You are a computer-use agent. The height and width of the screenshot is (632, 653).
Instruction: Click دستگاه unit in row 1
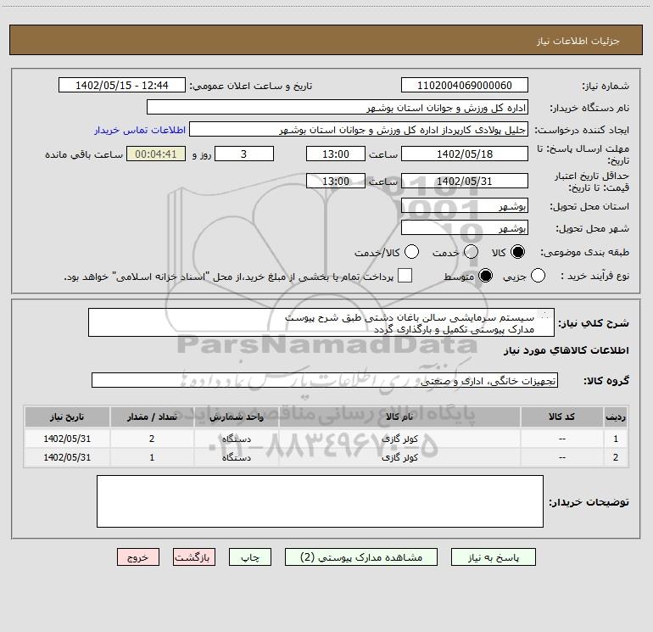pos(236,439)
